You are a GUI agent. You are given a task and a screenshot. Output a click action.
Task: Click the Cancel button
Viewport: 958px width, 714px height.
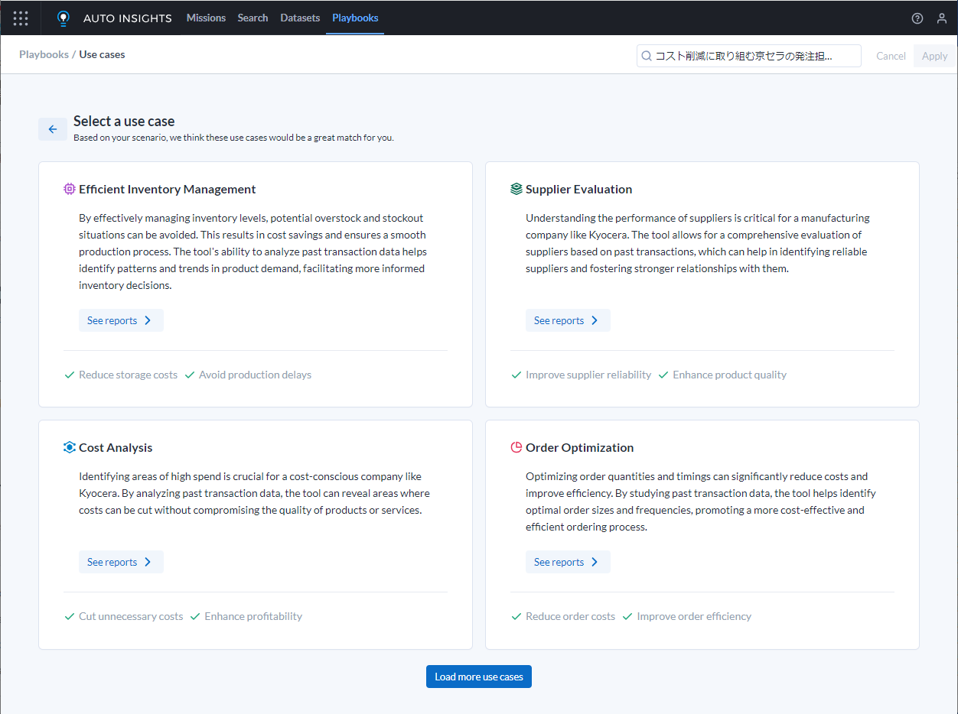[891, 56]
